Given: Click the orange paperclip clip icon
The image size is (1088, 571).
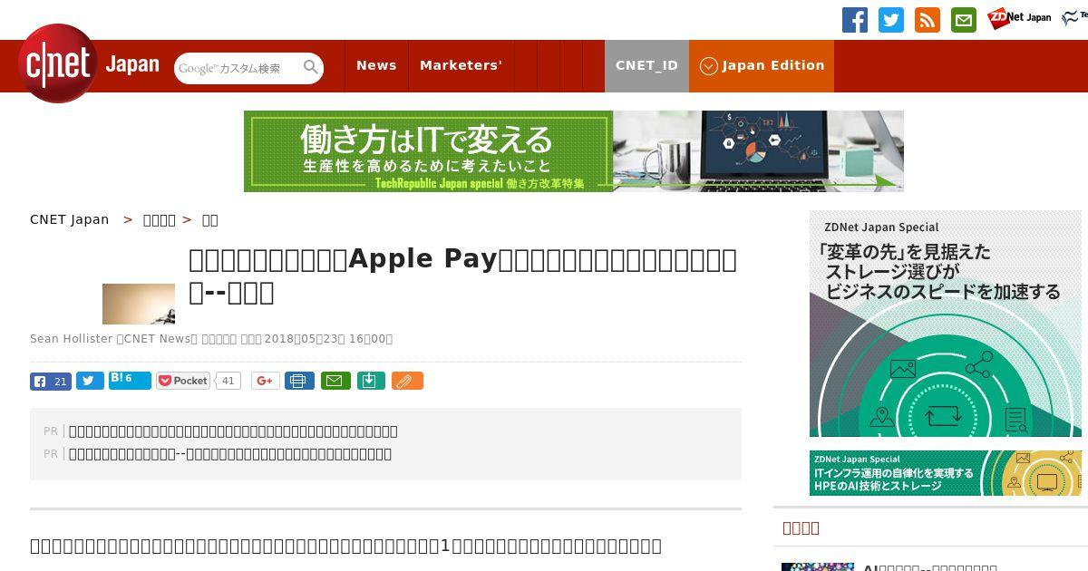Looking at the screenshot, I should point(407,381).
